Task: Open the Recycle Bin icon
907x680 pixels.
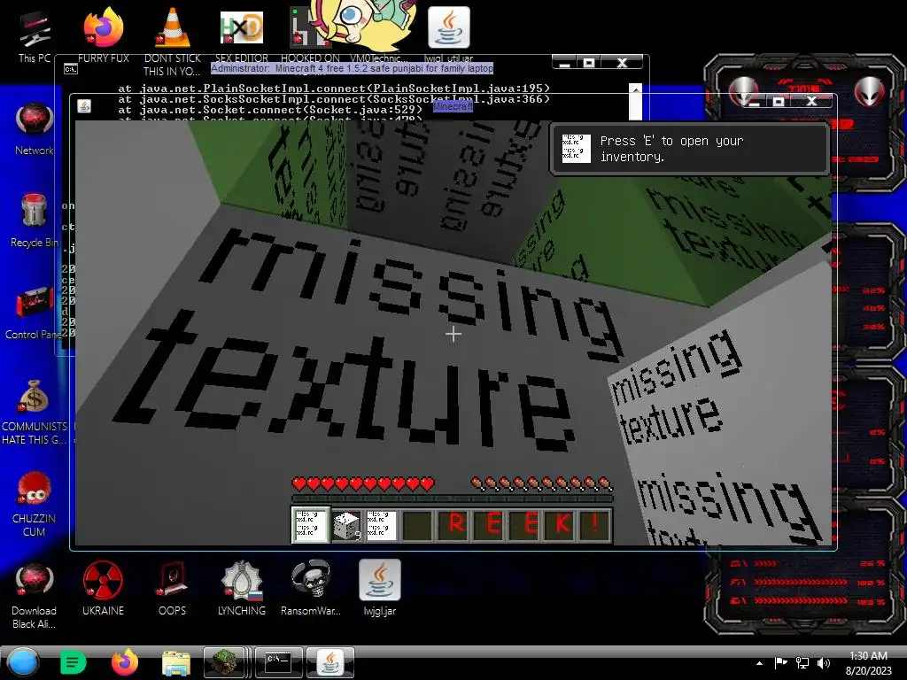Action: point(35,220)
